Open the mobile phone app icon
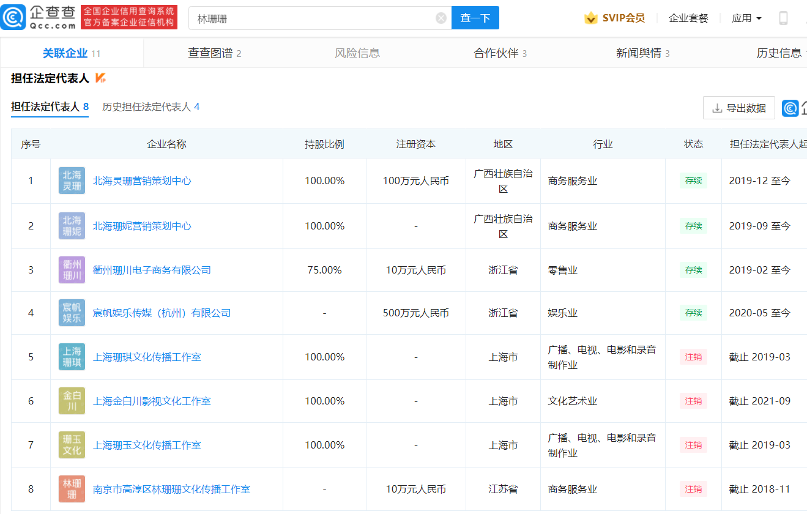Viewport: 807px width, 514px height. 783,18
